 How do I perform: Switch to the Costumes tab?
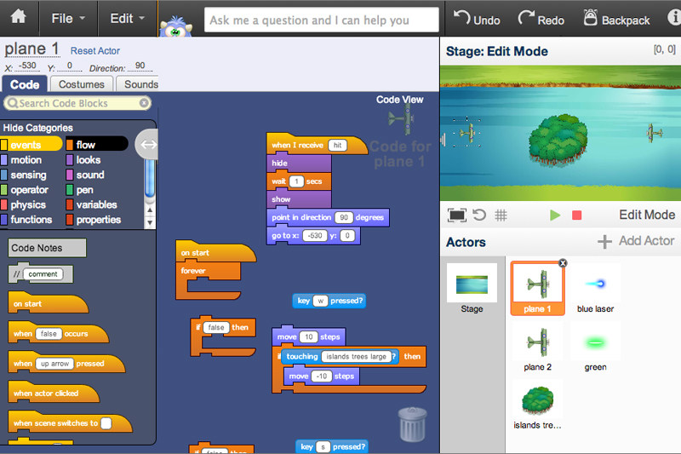pyautogui.click(x=82, y=84)
